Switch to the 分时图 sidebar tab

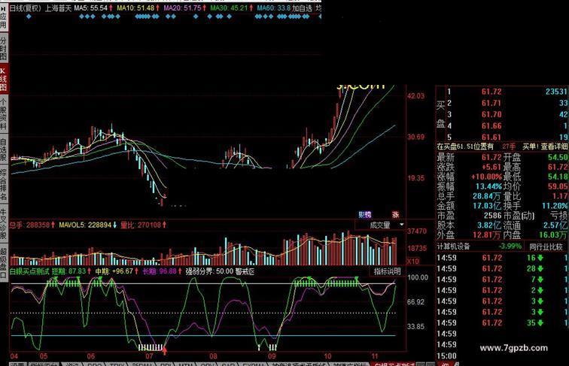click(4, 49)
